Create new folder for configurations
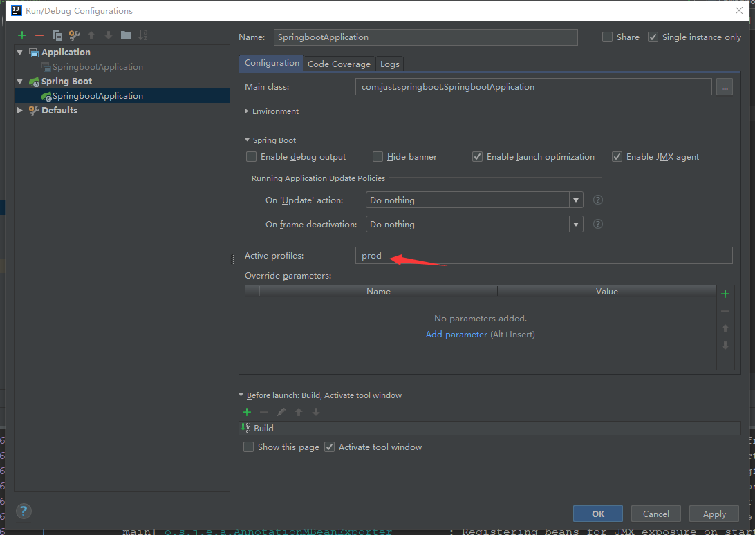The width and height of the screenshot is (755, 535). click(x=126, y=35)
